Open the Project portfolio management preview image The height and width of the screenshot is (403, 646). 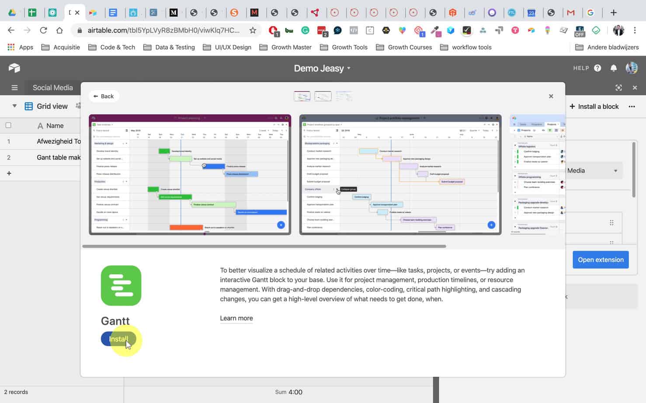(x=400, y=174)
